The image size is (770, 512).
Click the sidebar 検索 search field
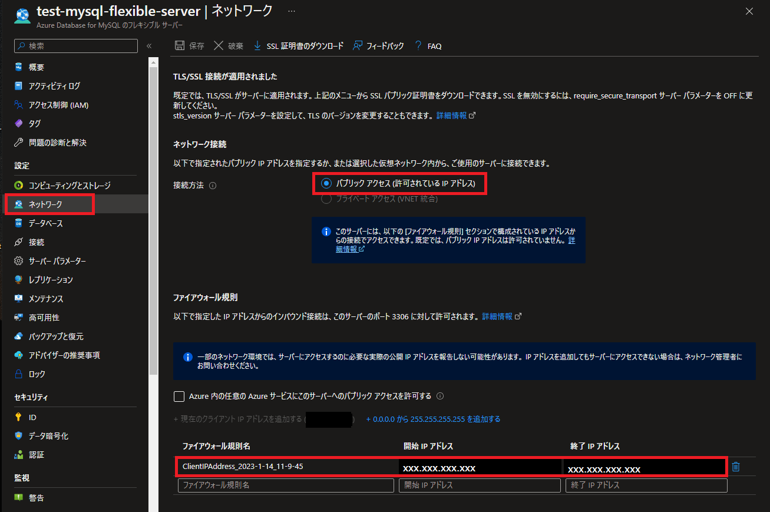pyautogui.click(x=75, y=46)
